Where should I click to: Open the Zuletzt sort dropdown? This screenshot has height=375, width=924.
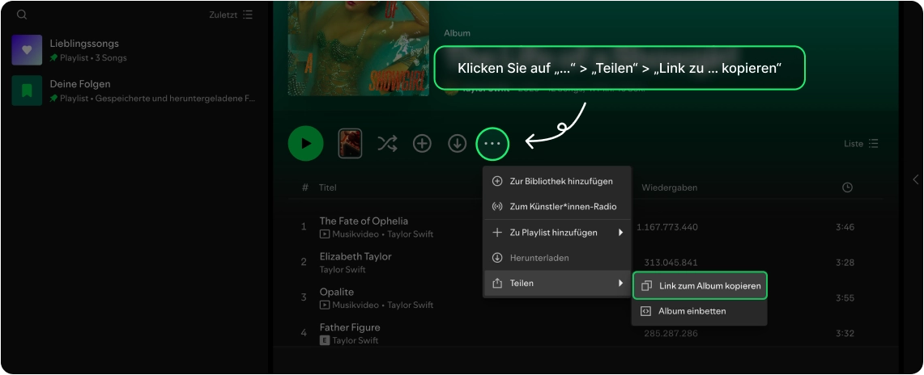click(231, 15)
